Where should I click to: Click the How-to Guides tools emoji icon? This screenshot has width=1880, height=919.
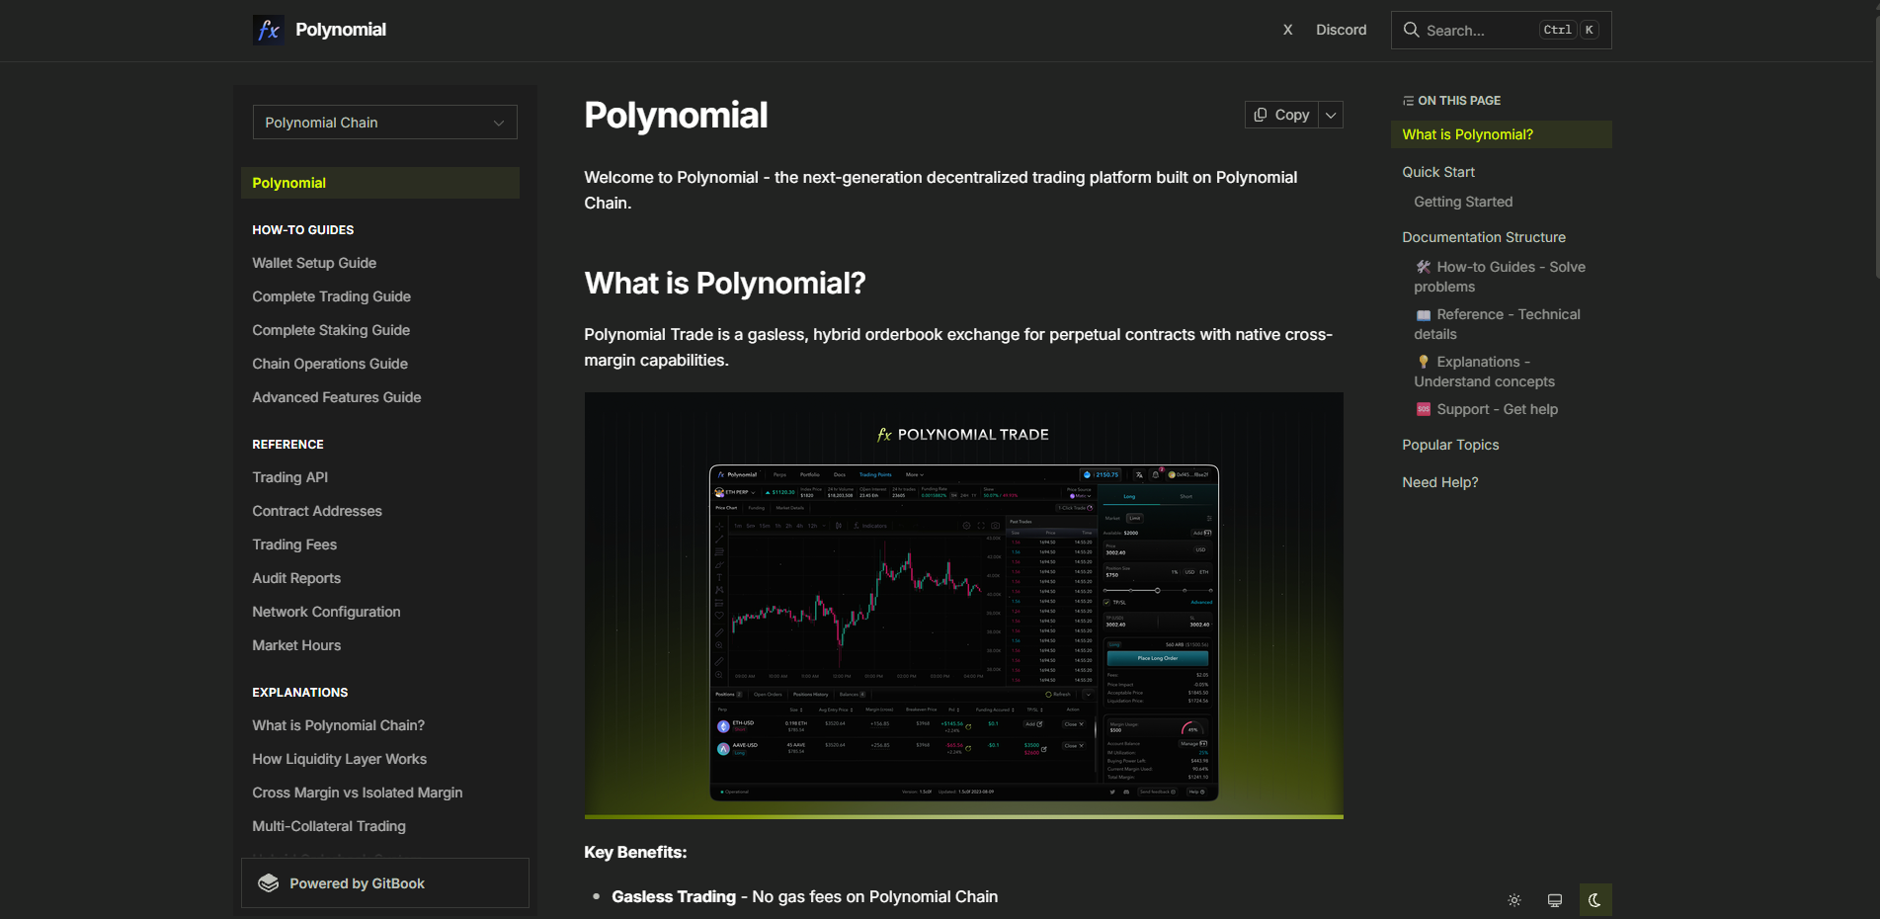tap(1424, 267)
